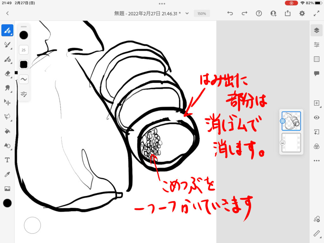This screenshot has height=243, width=324.
Task: Select the Live brushes tool
Action: pyautogui.click(x=7, y=45)
